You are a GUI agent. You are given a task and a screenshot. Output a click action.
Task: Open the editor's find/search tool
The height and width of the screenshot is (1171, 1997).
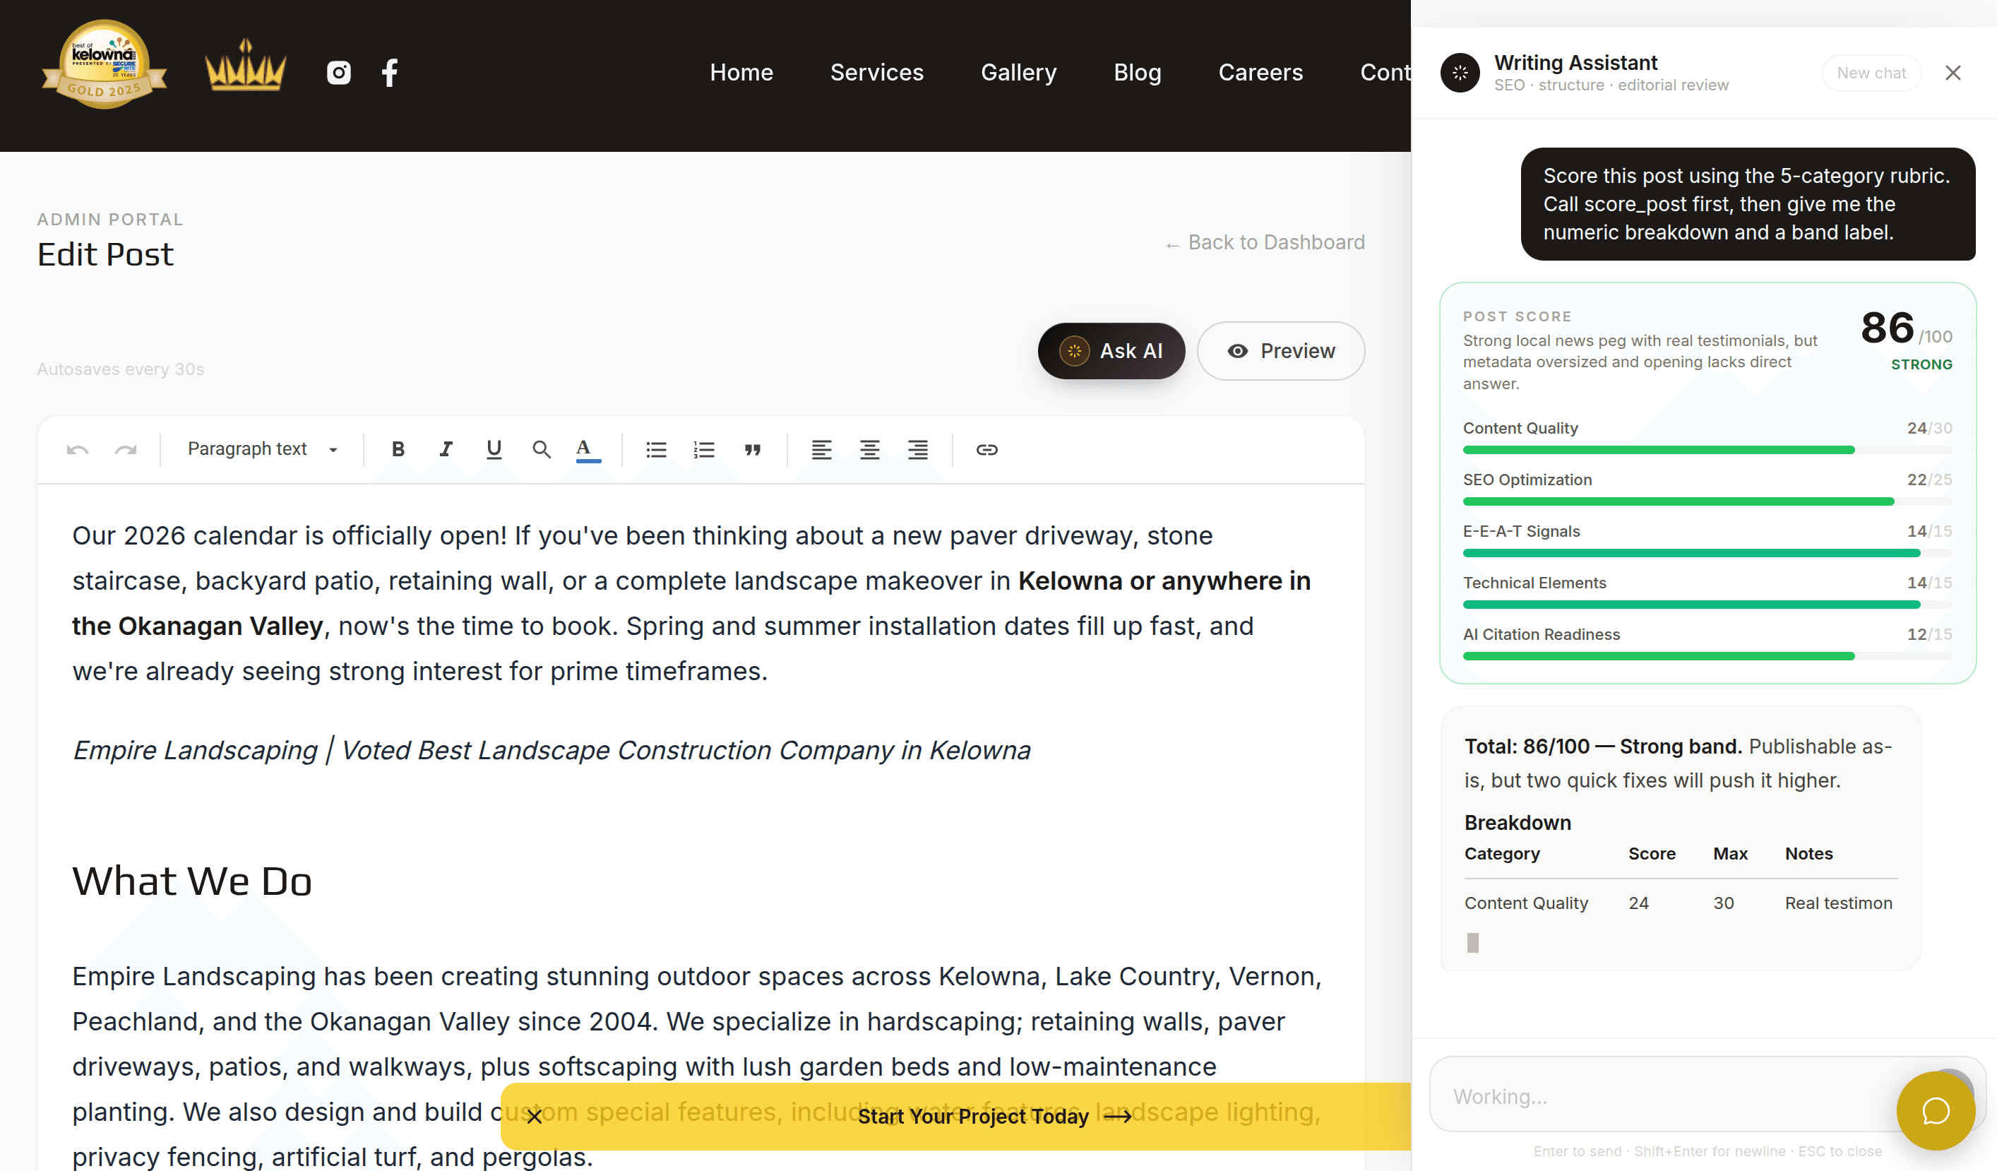click(542, 448)
